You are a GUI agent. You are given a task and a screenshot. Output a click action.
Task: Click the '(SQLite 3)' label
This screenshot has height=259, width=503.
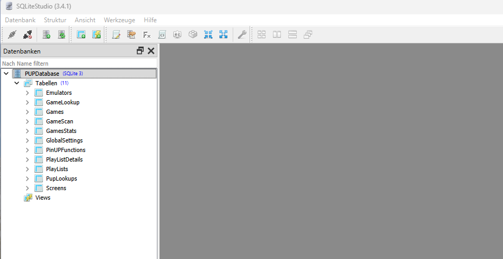73,74
